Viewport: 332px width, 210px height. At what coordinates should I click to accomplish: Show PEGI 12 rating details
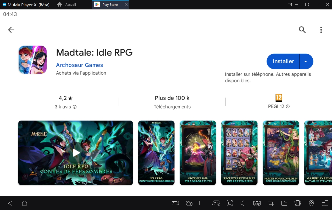pos(287,106)
